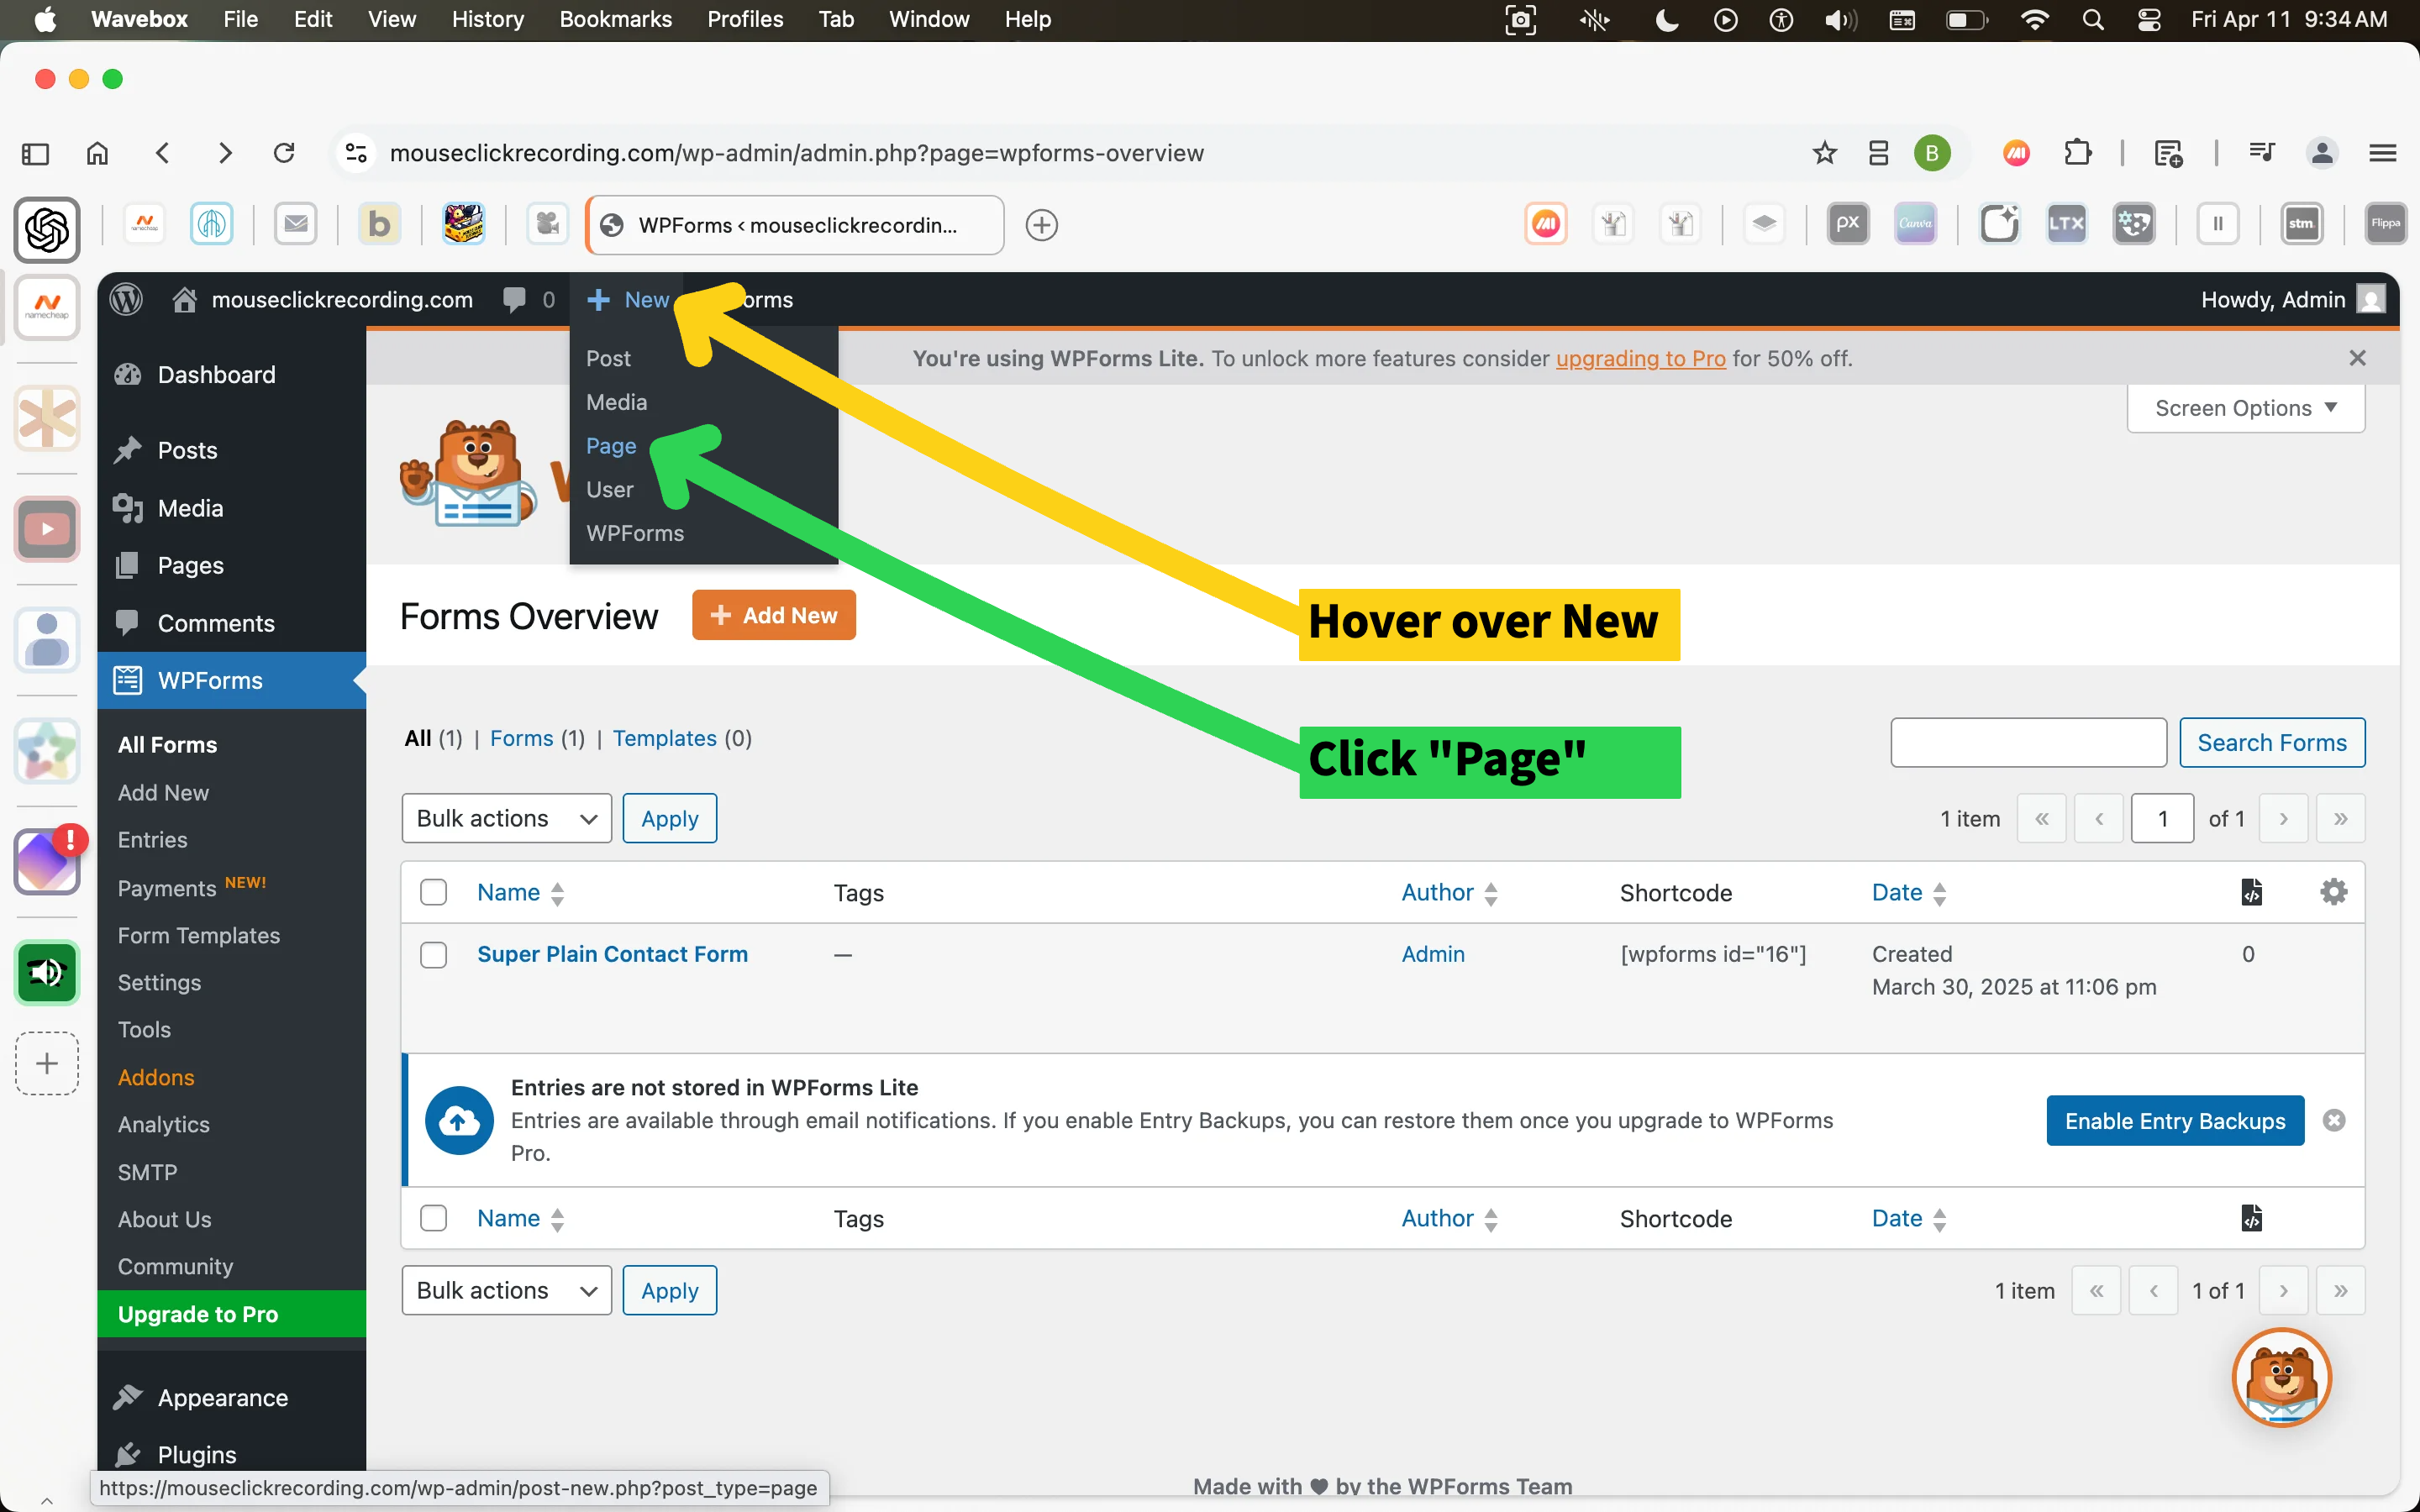Select Page from the New menu
The width and height of the screenshot is (2420, 1512).
(611, 446)
